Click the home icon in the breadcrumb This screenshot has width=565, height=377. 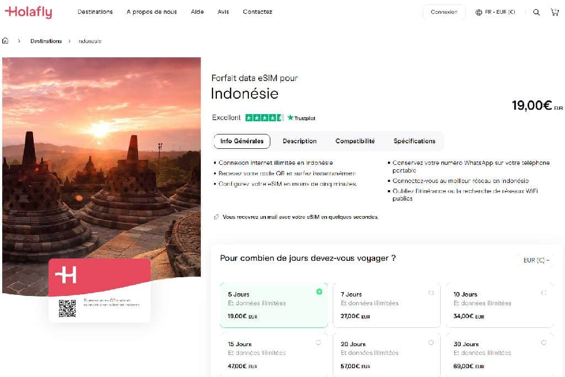coord(6,40)
